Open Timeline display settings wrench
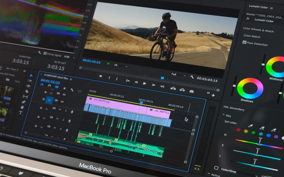284x177 pixels. (x=72, y=90)
